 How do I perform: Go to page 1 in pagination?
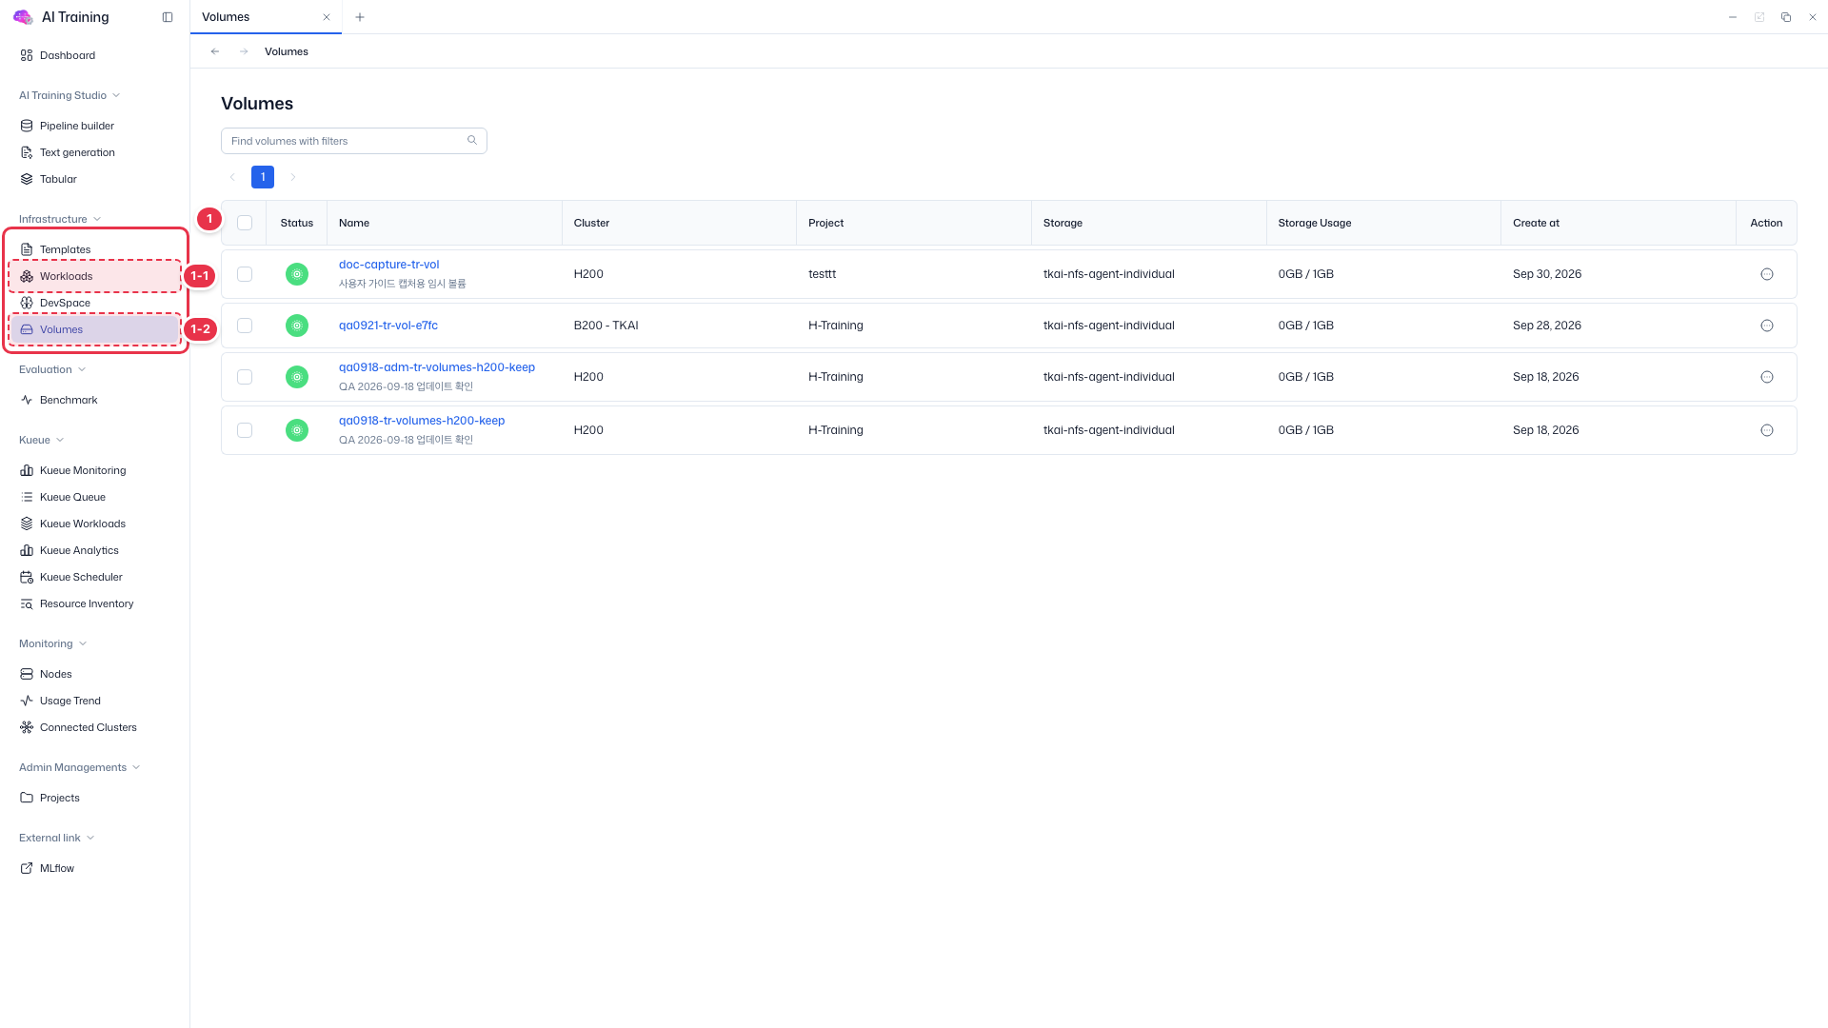click(x=263, y=177)
